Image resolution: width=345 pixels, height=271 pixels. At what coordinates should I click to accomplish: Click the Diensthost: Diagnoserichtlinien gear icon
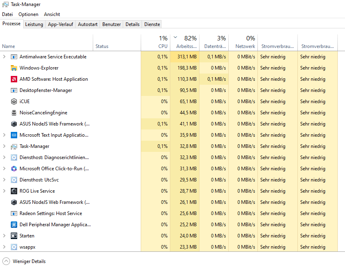14,157
